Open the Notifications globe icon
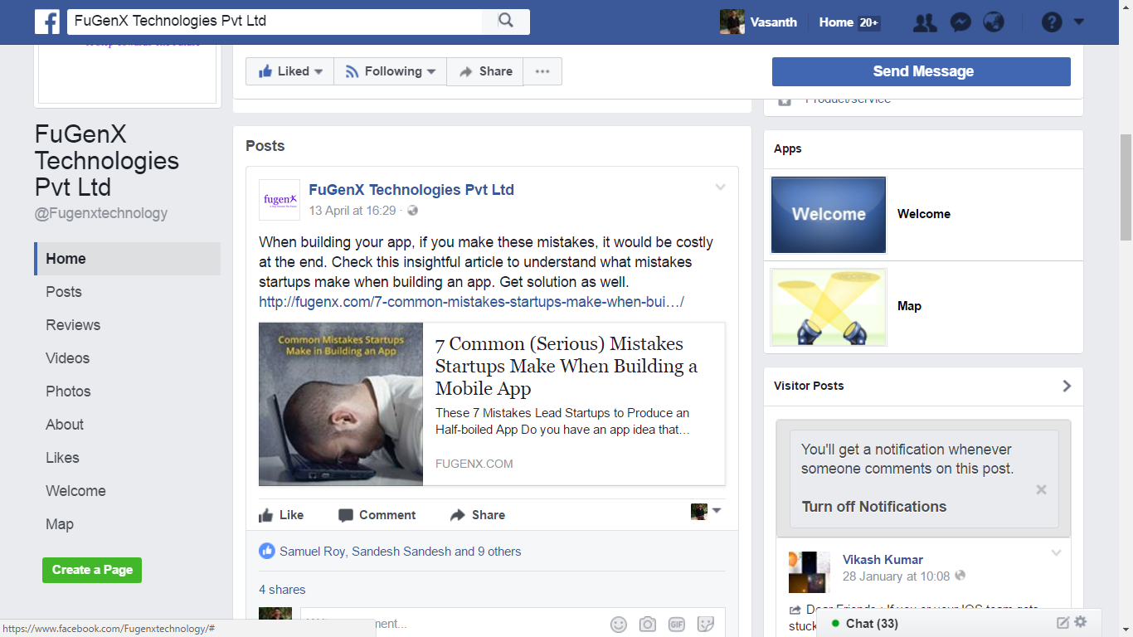This screenshot has width=1133, height=637. [x=994, y=22]
